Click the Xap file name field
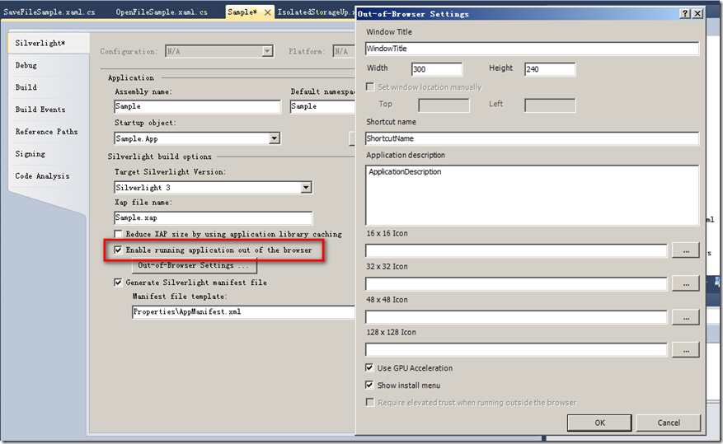723x444 pixels. pos(213,217)
